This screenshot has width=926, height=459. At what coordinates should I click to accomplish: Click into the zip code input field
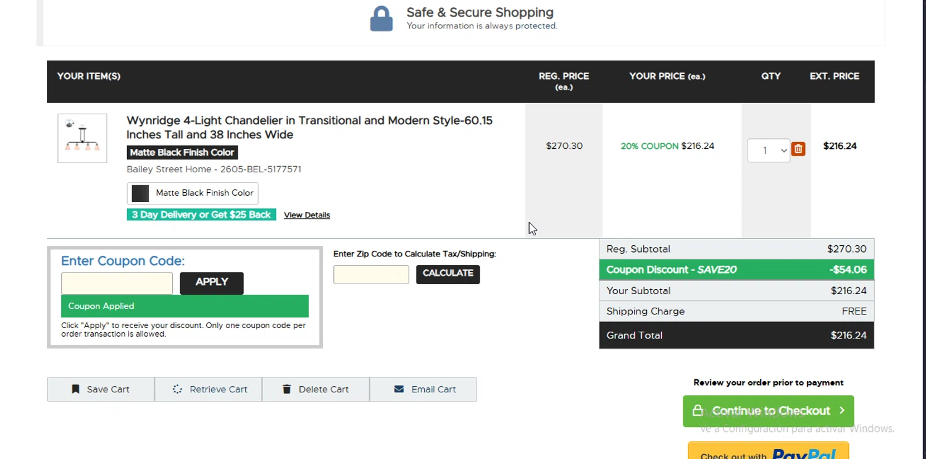click(x=371, y=274)
